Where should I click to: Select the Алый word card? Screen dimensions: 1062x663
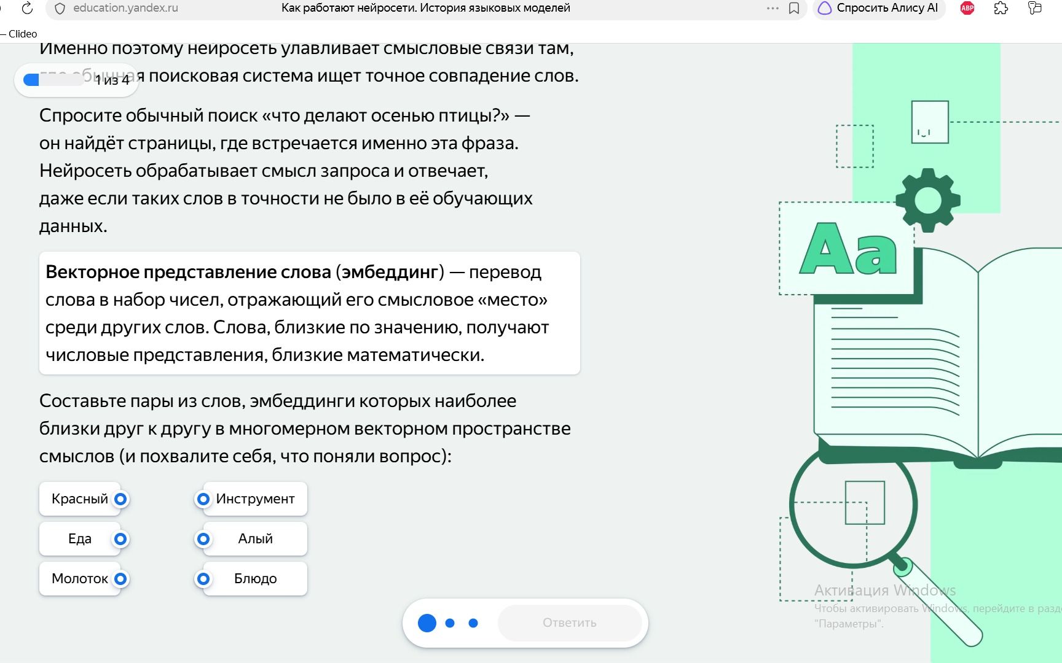(255, 539)
